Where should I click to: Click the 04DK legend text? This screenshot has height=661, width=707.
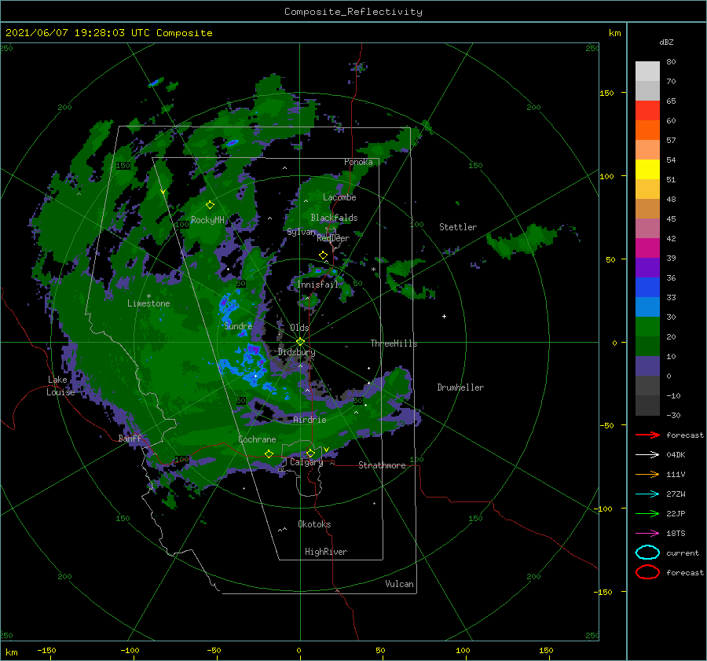coord(676,454)
